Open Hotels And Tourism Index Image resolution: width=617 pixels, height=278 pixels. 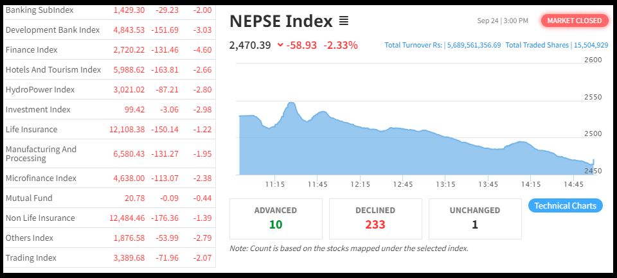(x=53, y=70)
